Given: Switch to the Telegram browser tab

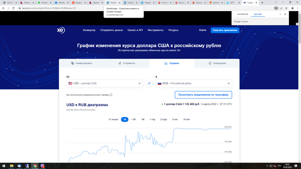Looking at the screenshot, I should pyautogui.click(x=147, y=3).
